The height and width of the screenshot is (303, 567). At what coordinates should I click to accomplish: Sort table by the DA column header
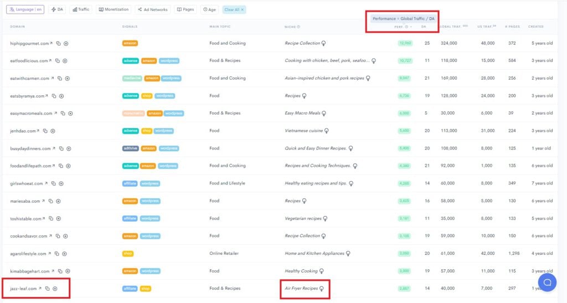[424, 27]
